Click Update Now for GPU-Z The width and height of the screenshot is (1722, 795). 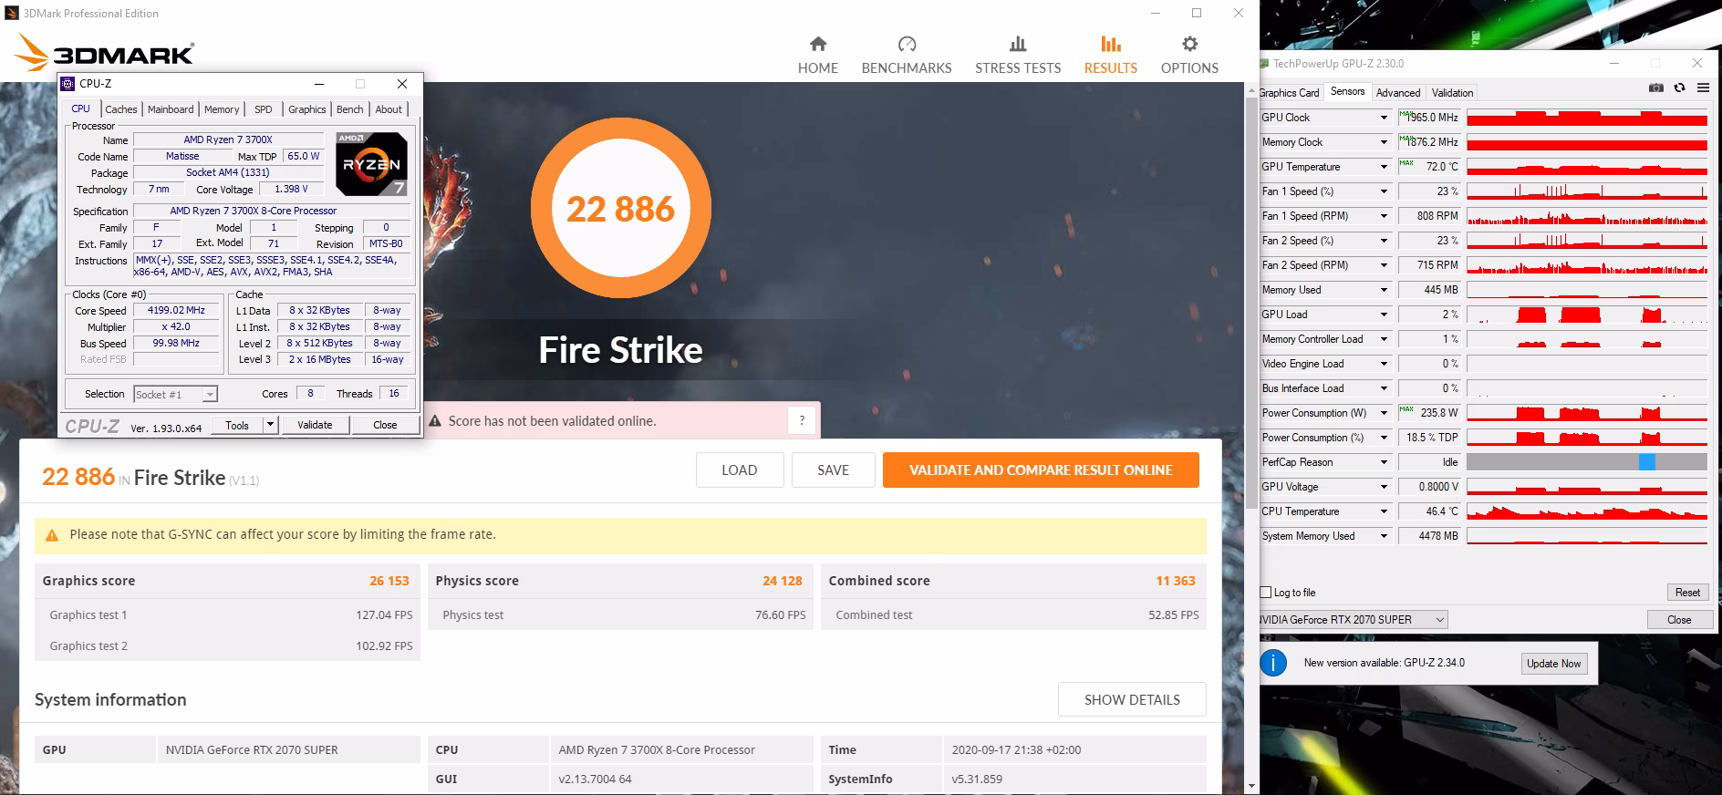pos(1554,664)
